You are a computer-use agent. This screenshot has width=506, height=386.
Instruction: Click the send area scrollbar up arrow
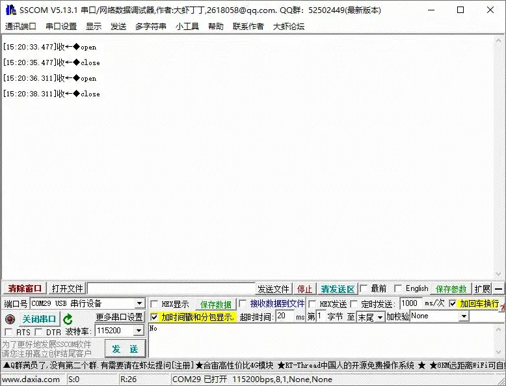pyautogui.click(x=499, y=329)
